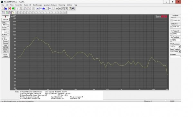
Task: Select the Square wave option
Action: tap(5, 41)
